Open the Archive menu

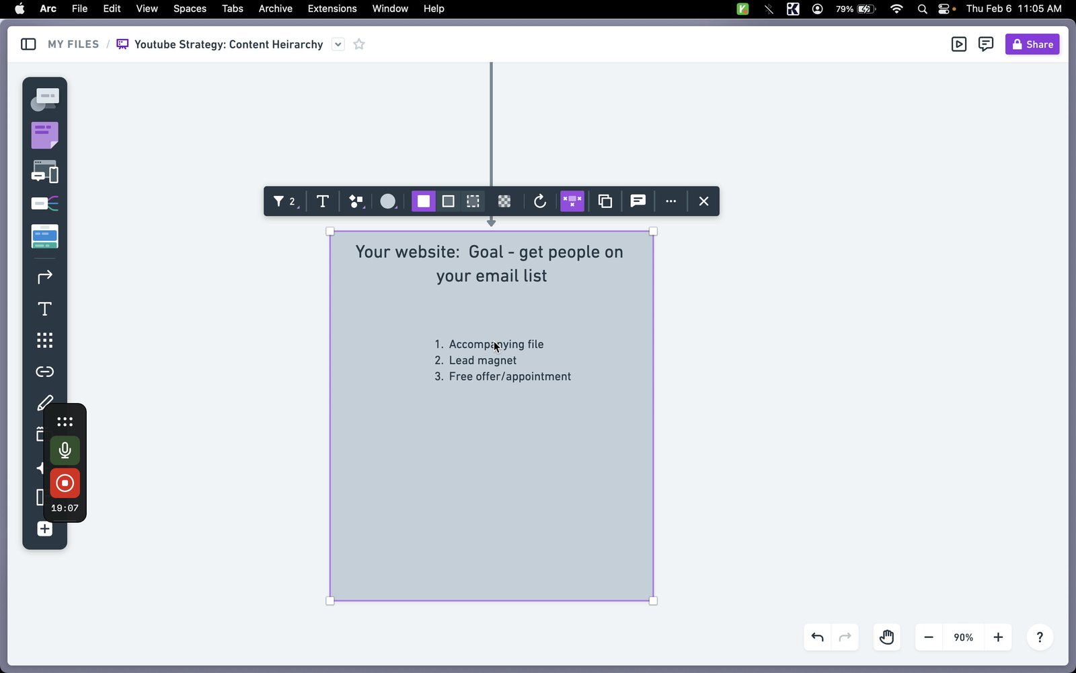click(275, 9)
